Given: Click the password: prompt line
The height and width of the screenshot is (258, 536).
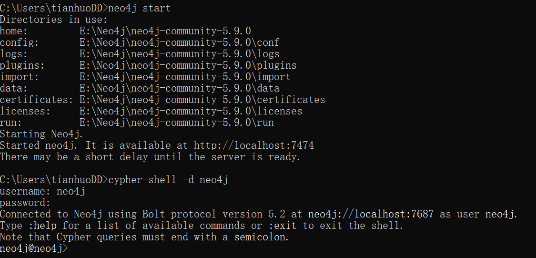Looking at the screenshot, I should (25, 203).
